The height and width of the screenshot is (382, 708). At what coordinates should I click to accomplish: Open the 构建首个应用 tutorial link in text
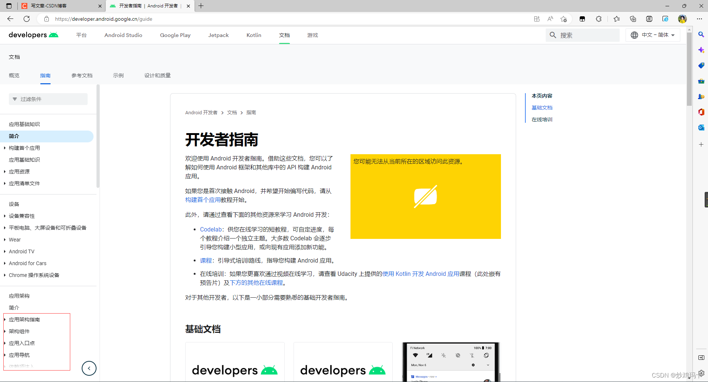click(x=203, y=200)
